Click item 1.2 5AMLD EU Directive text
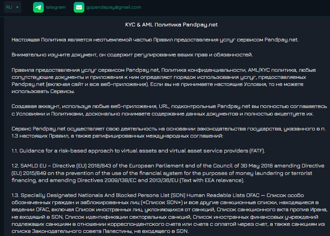 click(x=168, y=173)
